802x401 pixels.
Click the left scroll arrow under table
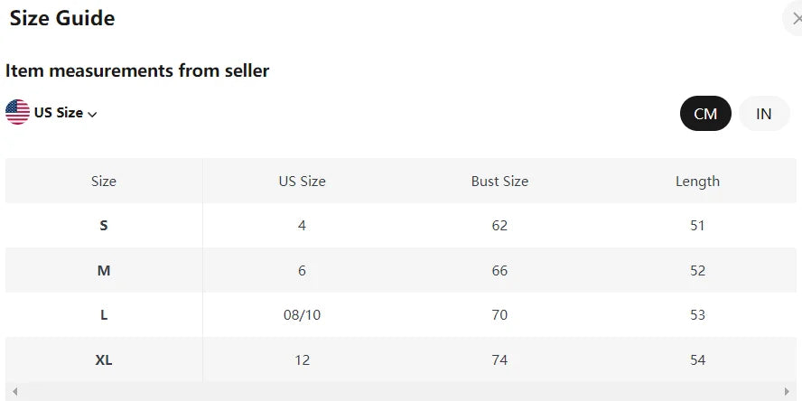click(14, 392)
